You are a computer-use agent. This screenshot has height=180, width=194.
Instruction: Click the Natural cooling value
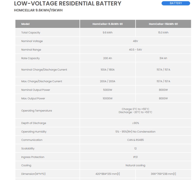(135, 165)
